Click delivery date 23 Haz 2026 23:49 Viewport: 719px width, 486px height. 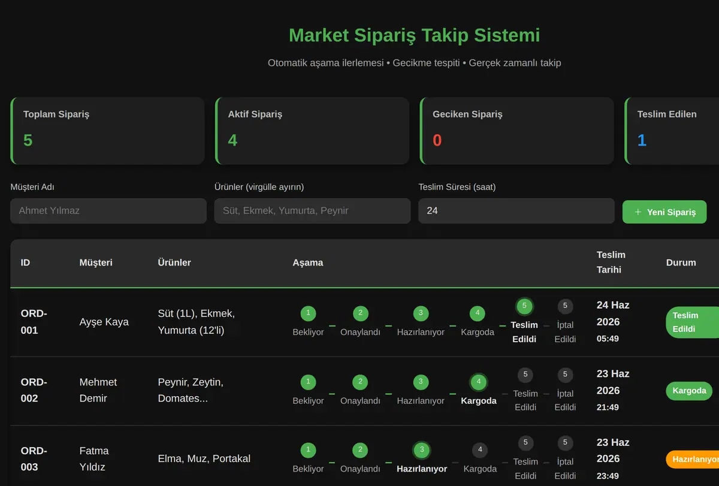tap(613, 459)
